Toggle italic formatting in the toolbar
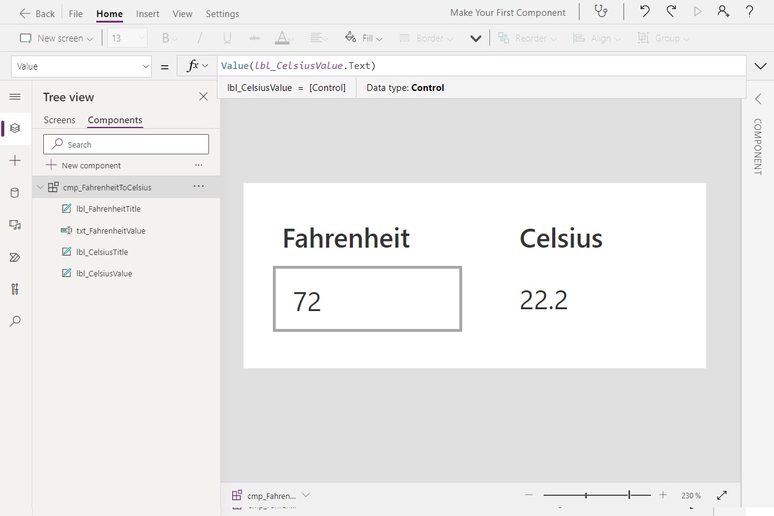 pos(199,38)
